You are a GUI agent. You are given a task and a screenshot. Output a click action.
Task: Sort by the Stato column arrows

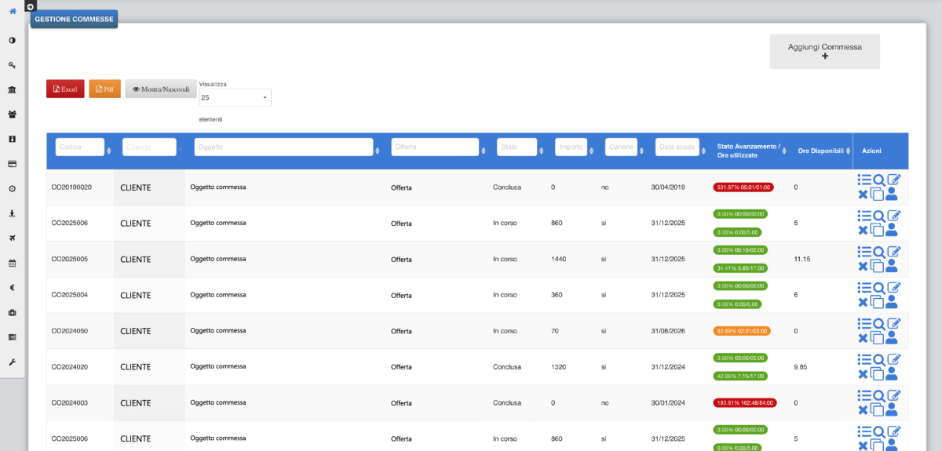[x=542, y=151]
